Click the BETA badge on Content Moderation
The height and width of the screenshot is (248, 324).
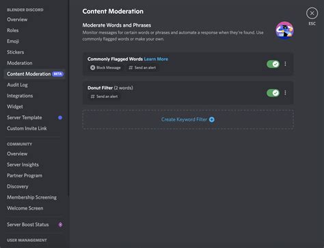tap(57, 74)
